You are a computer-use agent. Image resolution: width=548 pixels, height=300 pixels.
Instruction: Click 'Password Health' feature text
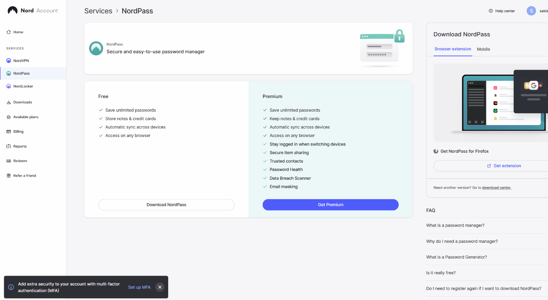tap(286, 170)
